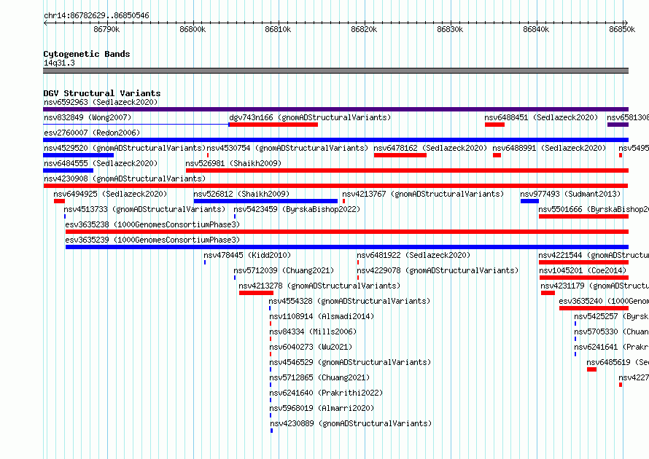Open nsv4229078 gnomAD variant

click(438, 270)
